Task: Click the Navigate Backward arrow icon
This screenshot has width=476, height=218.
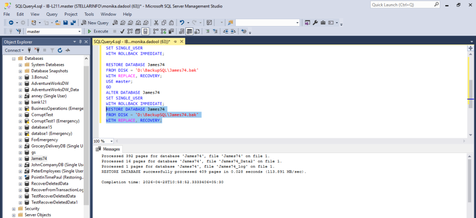Action: (11, 23)
